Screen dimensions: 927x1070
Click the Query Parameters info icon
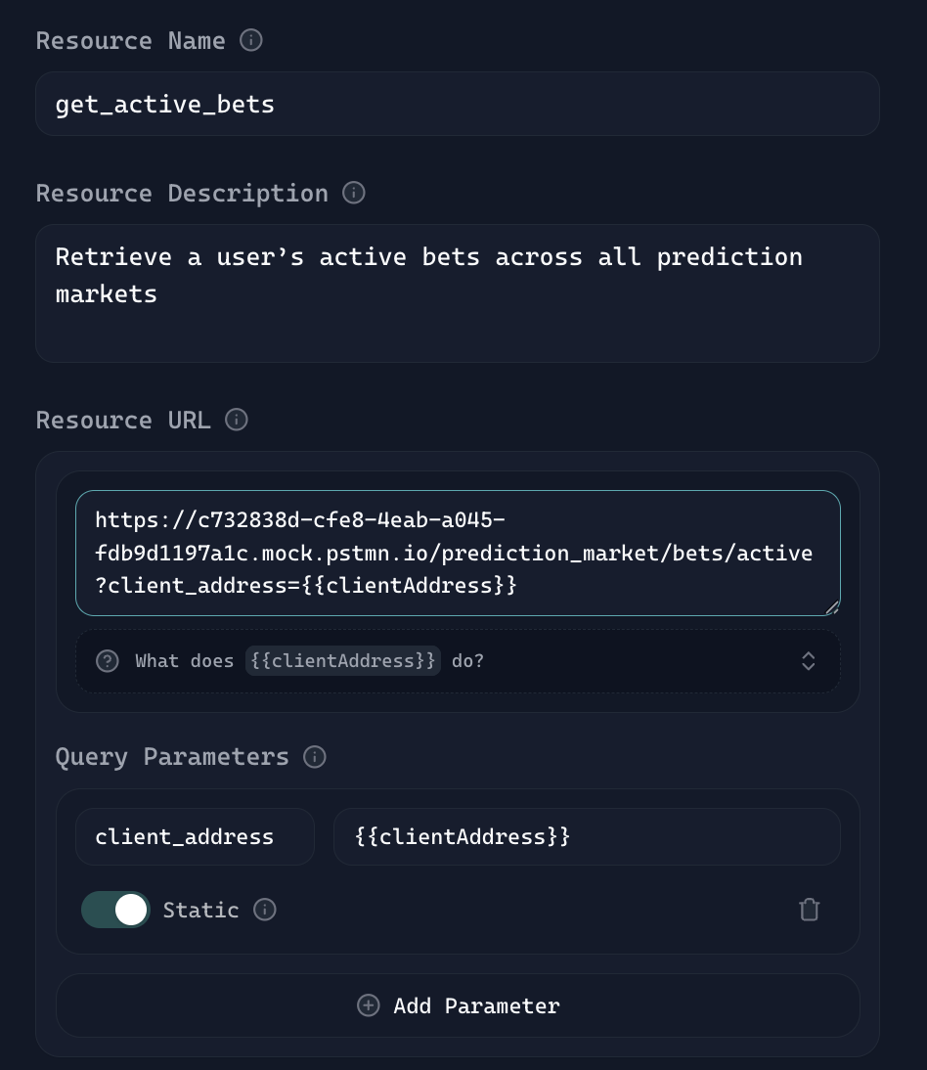tap(315, 757)
